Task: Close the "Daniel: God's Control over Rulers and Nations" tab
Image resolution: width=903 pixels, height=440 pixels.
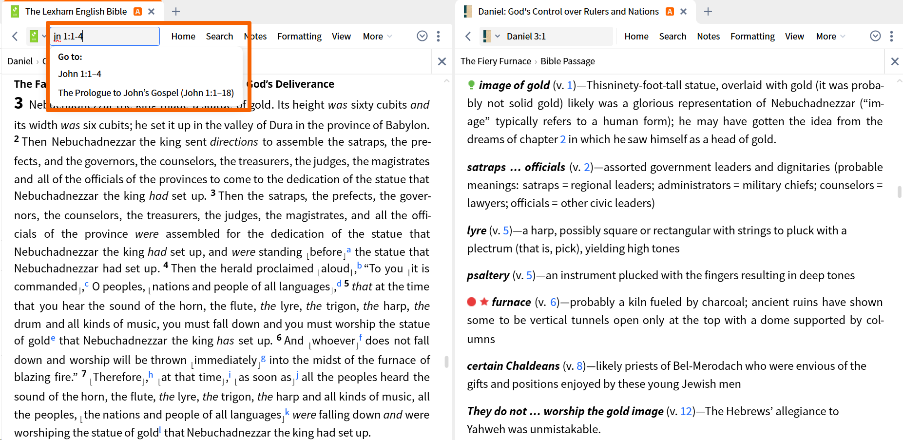Action: point(684,11)
